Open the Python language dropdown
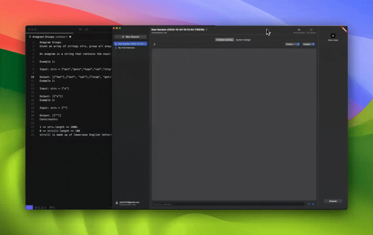This screenshot has height=235, width=373. (292, 44)
